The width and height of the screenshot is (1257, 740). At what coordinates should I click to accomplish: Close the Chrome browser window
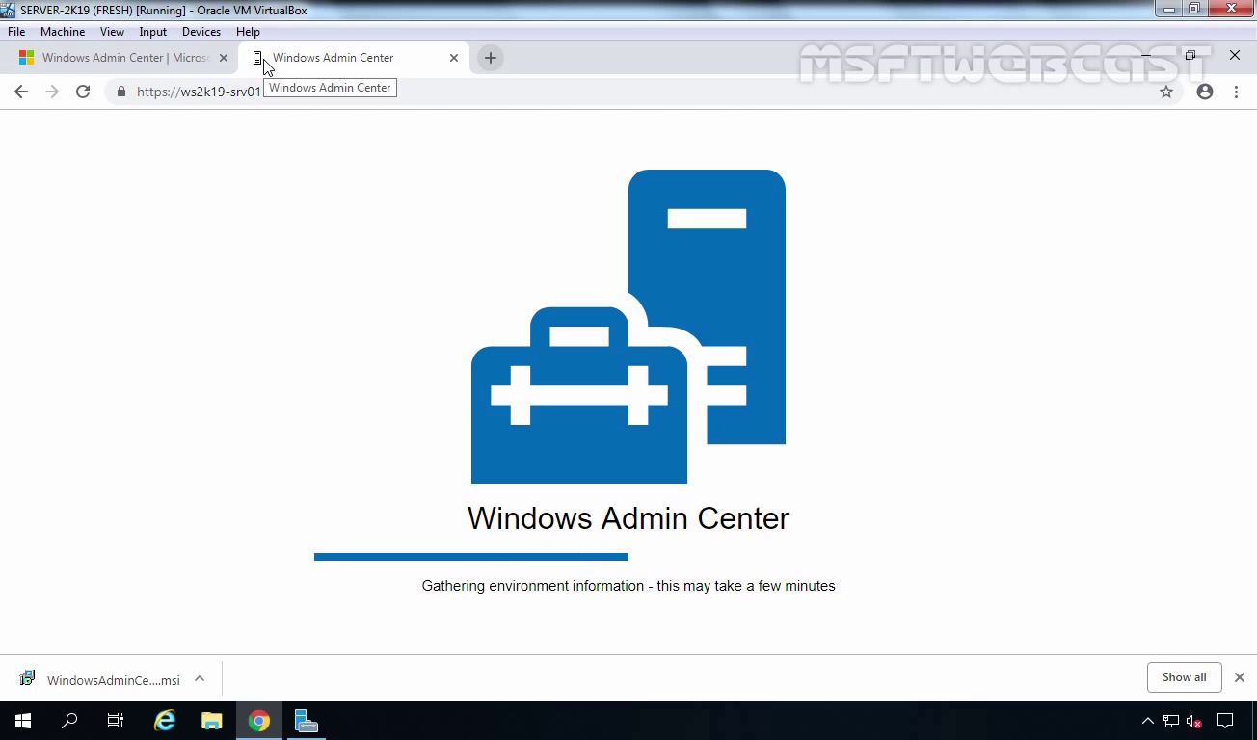pyautogui.click(x=1235, y=55)
